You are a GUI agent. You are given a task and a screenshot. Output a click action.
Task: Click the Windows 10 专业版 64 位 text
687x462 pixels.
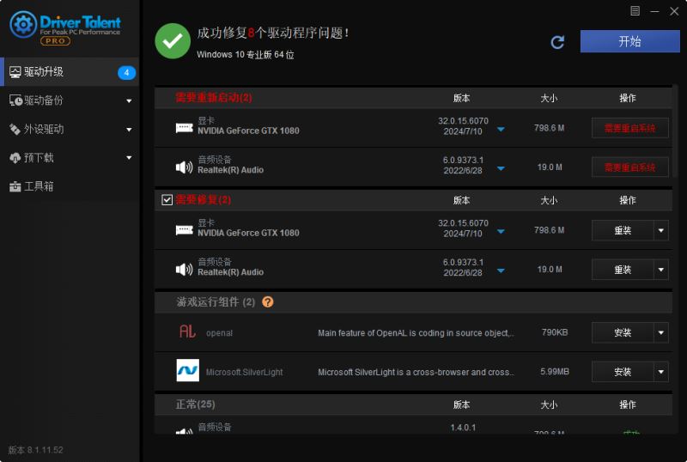[246, 55]
